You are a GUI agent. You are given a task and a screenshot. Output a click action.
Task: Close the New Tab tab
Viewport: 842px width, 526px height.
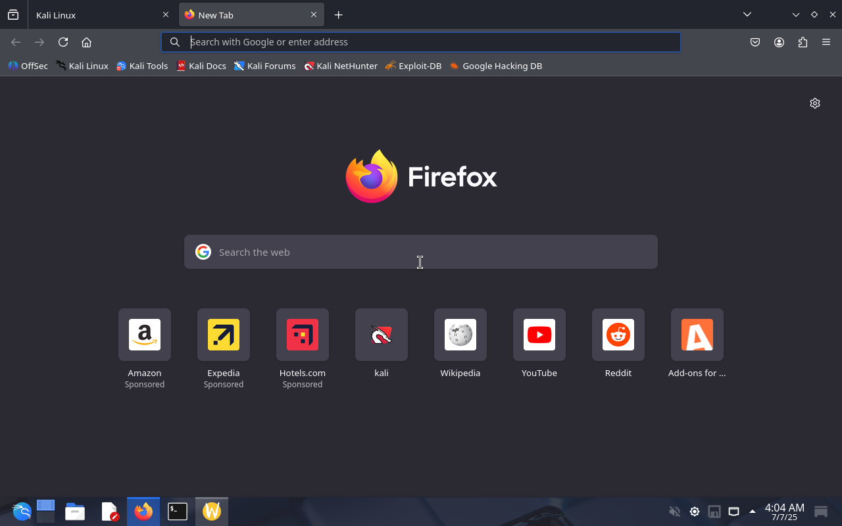314,14
